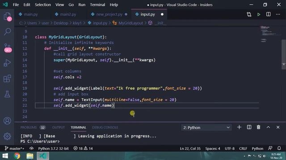
Task: Open the Run menu
Action: tap(82, 5)
